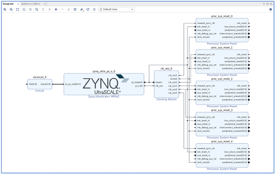Click the Clocking Wizard label

(166, 100)
